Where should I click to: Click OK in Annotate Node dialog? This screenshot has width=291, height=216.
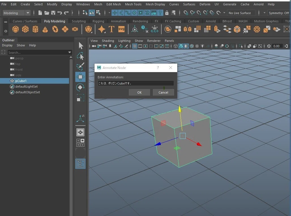139,92
